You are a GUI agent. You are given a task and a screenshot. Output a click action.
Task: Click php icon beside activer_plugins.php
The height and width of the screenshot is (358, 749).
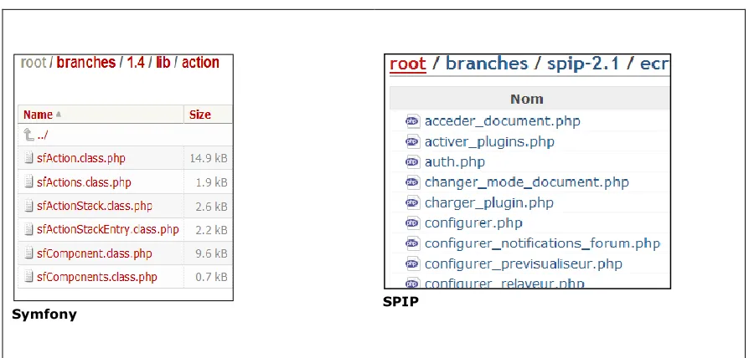(x=412, y=141)
